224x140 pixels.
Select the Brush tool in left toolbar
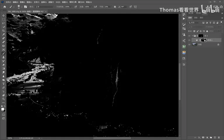(3, 53)
